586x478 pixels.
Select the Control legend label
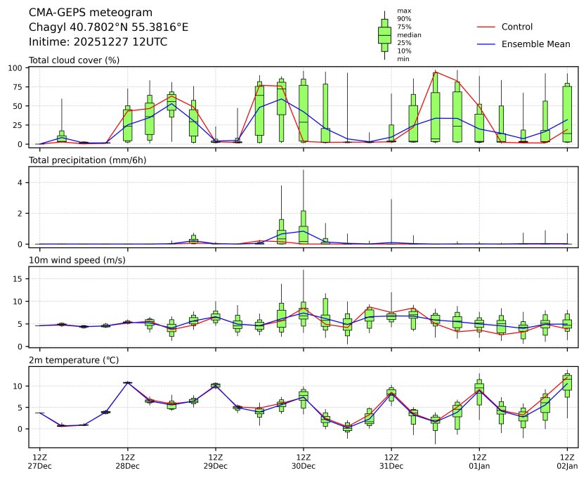click(516, 27)
